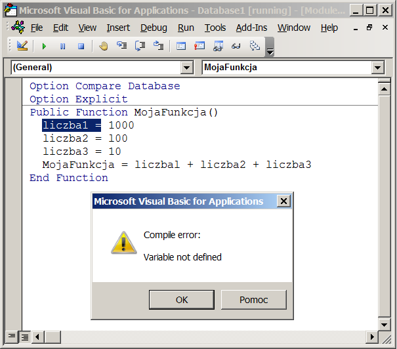Screen dimensions: 397x349
Task: Click the horizontal scrollbar right arrow
Action: tap(371, 337)
